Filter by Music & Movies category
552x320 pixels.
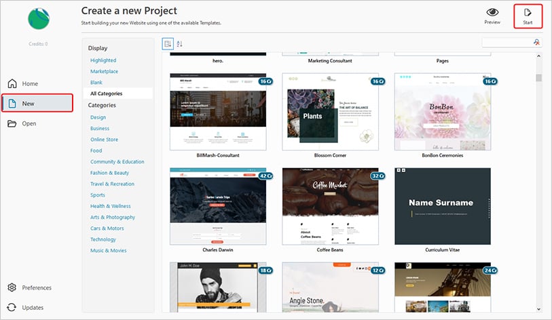tap(109, 250)
